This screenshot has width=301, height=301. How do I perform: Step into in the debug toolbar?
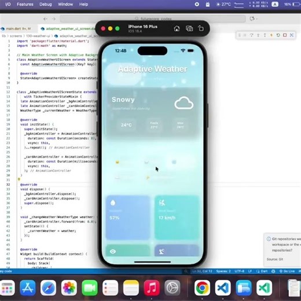[258, 35]
